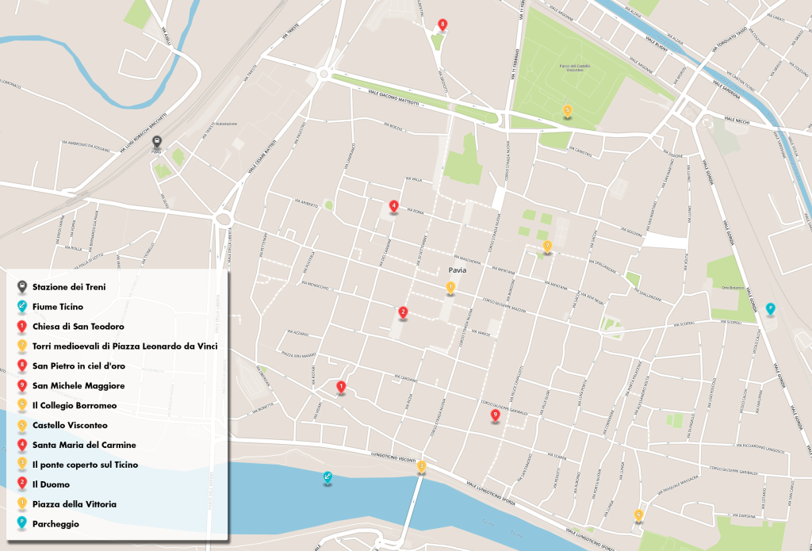This screenshot has width=812, height=551.
Task: Click red marker 2 on the map
Action: (x=403, y=312)
